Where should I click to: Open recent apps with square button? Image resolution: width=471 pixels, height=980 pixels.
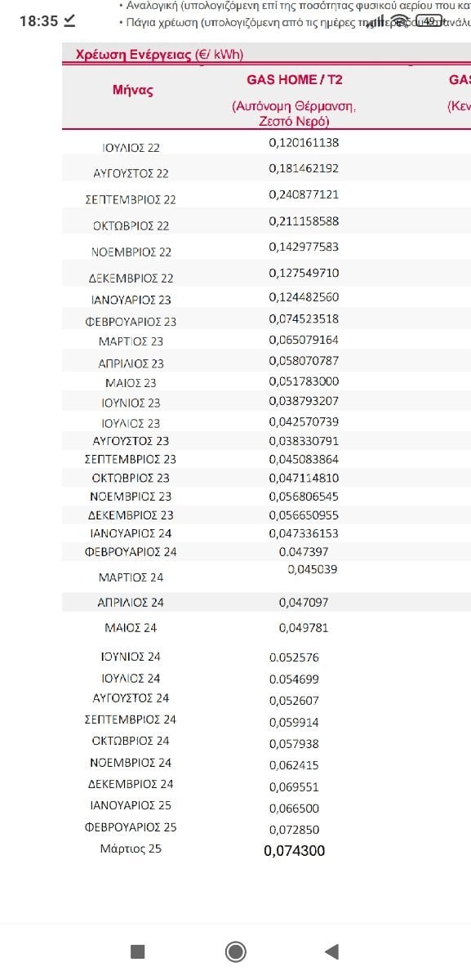pyautogui.click(x=138, y=951)
